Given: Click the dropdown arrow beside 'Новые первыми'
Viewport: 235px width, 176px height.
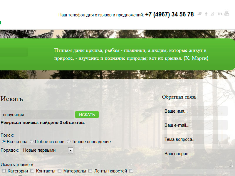Looking at the screenshot, I should [70, 150].
